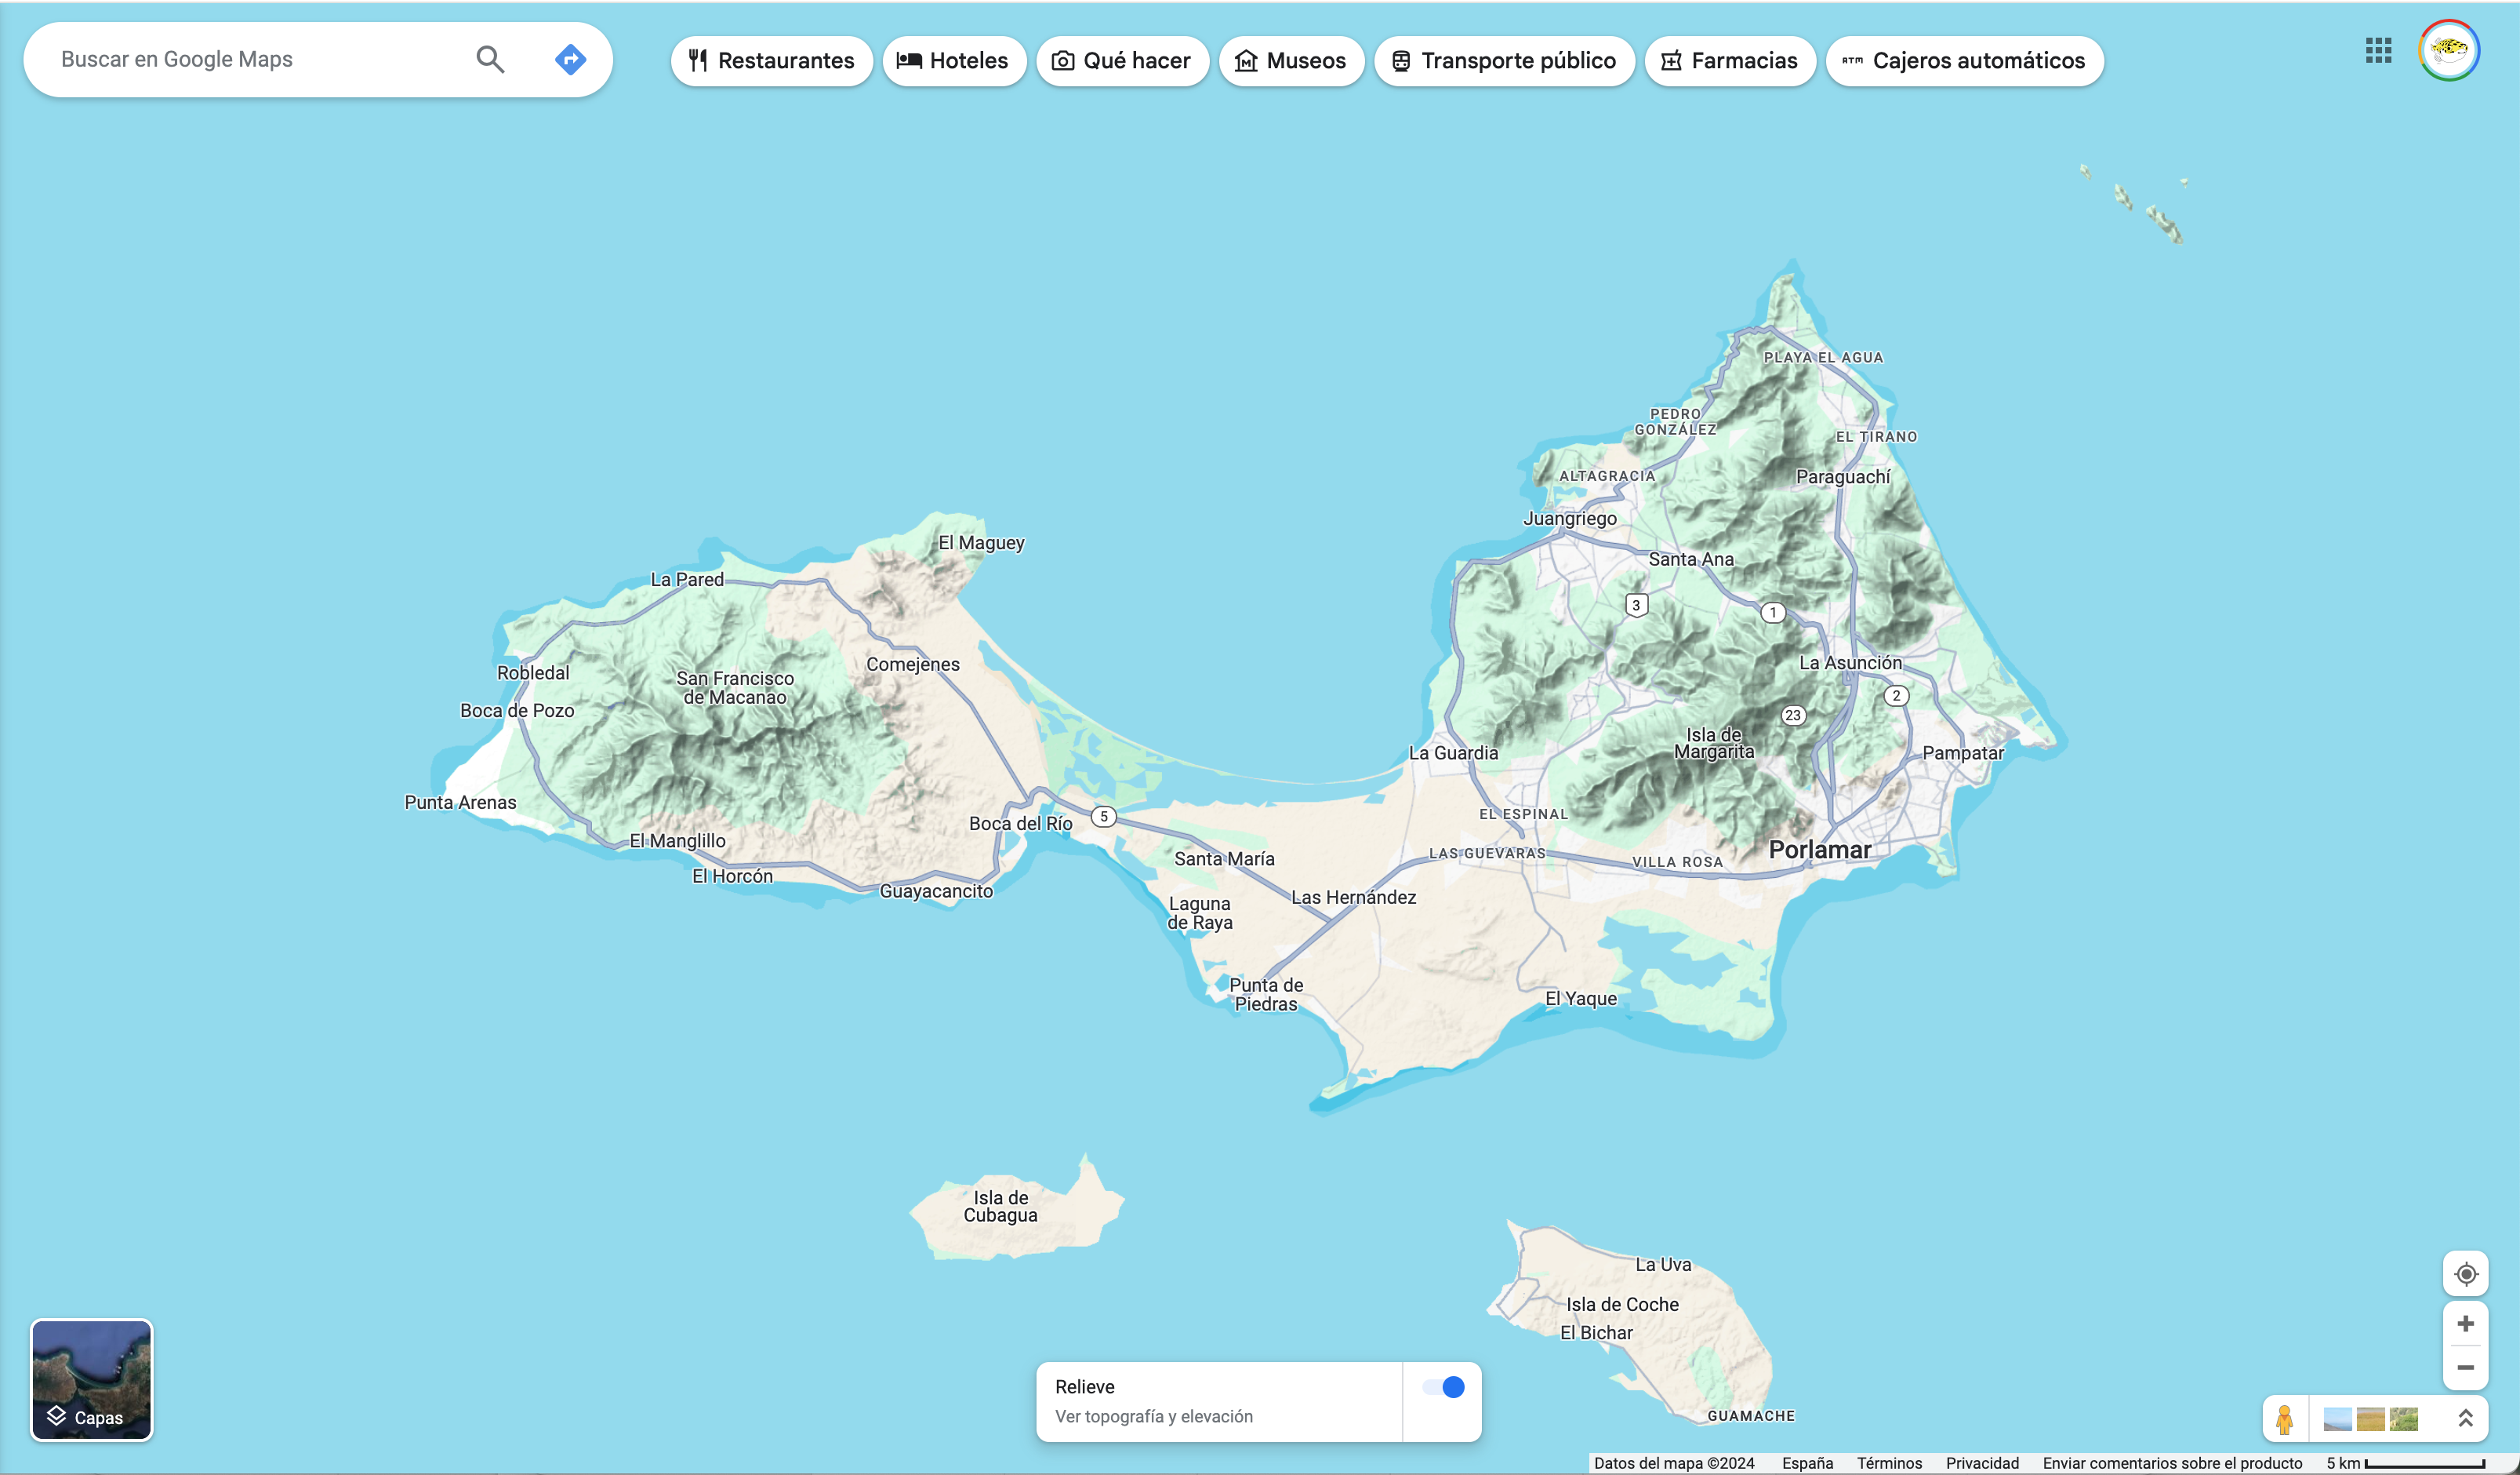Show Farmacias on the map
This screenshot has height=1475, width=2520.
click(x=1730, y=61)
